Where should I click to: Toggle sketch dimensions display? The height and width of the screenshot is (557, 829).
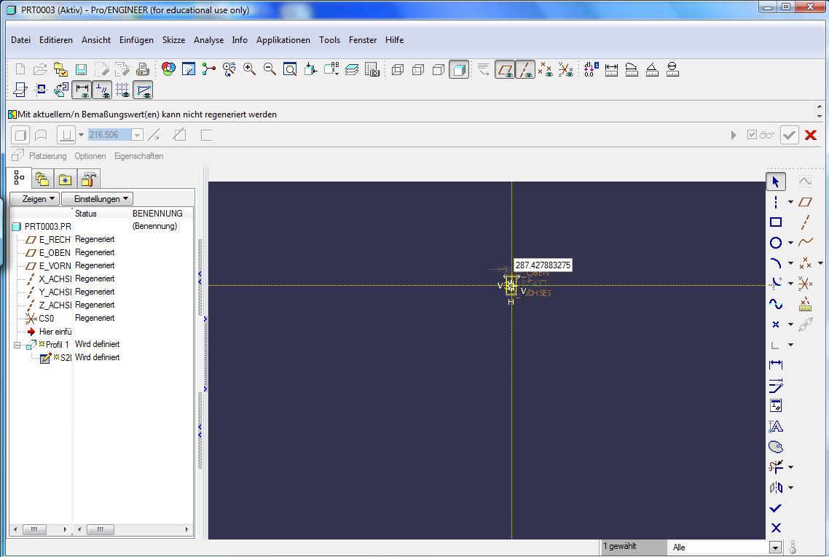click(82, 90)
